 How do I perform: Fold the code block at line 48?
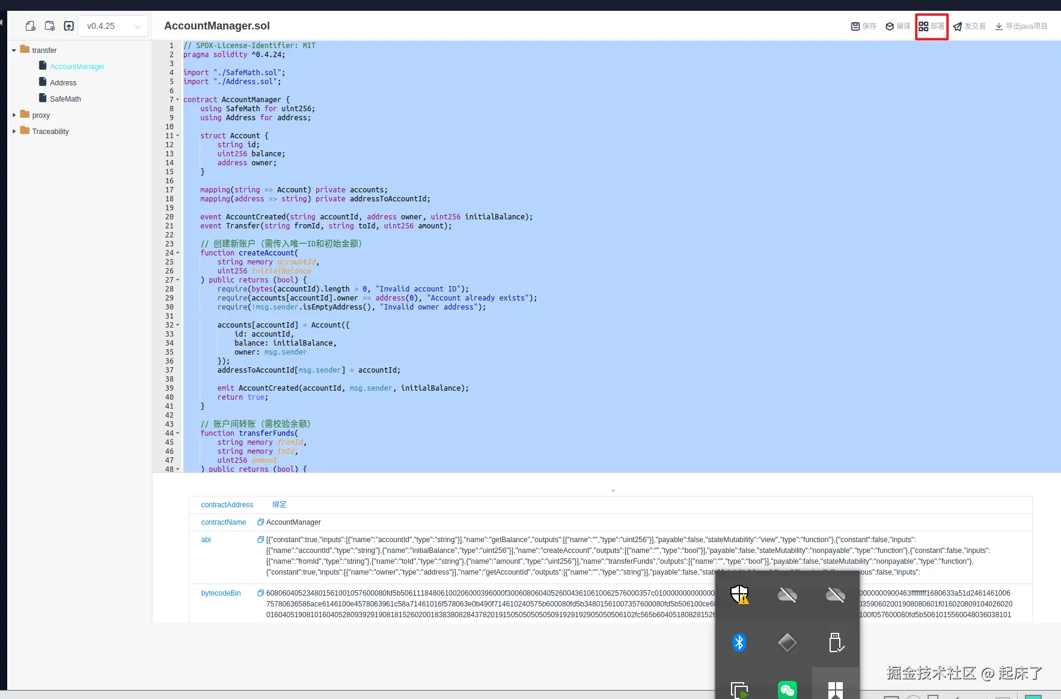point(177,469)
